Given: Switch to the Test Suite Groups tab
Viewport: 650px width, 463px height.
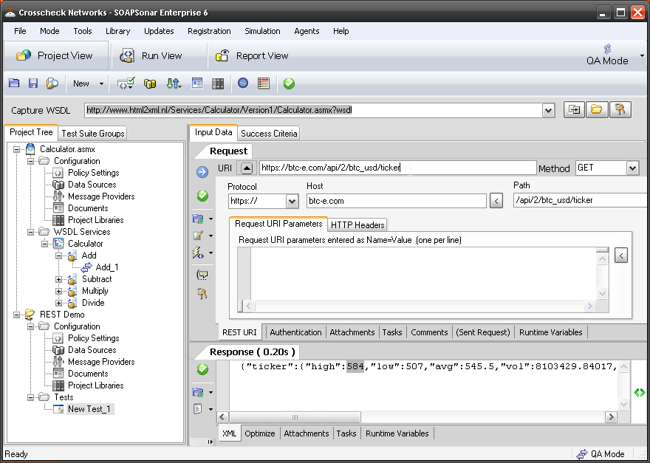Looking at the screenshot, I should [x=93, y=134].
